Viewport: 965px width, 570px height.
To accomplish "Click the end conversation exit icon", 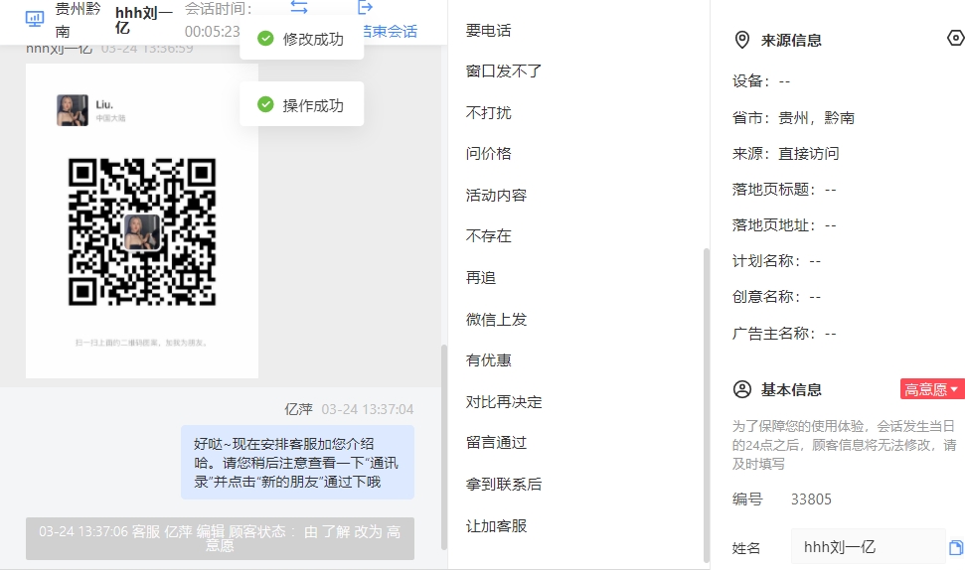I will tap(365, 7).
